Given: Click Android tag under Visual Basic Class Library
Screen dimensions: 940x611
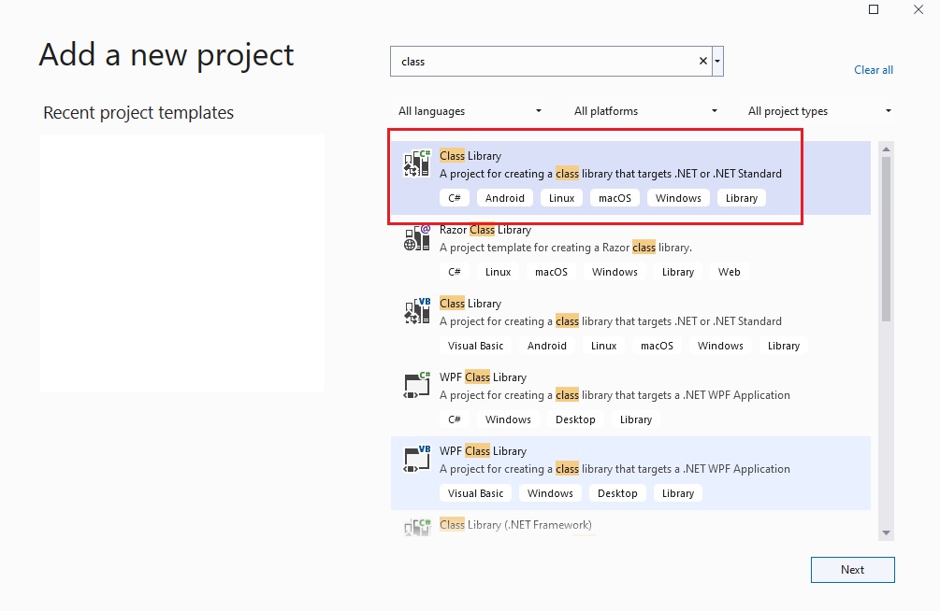Looking at the screenshot, I should [547, 346].
